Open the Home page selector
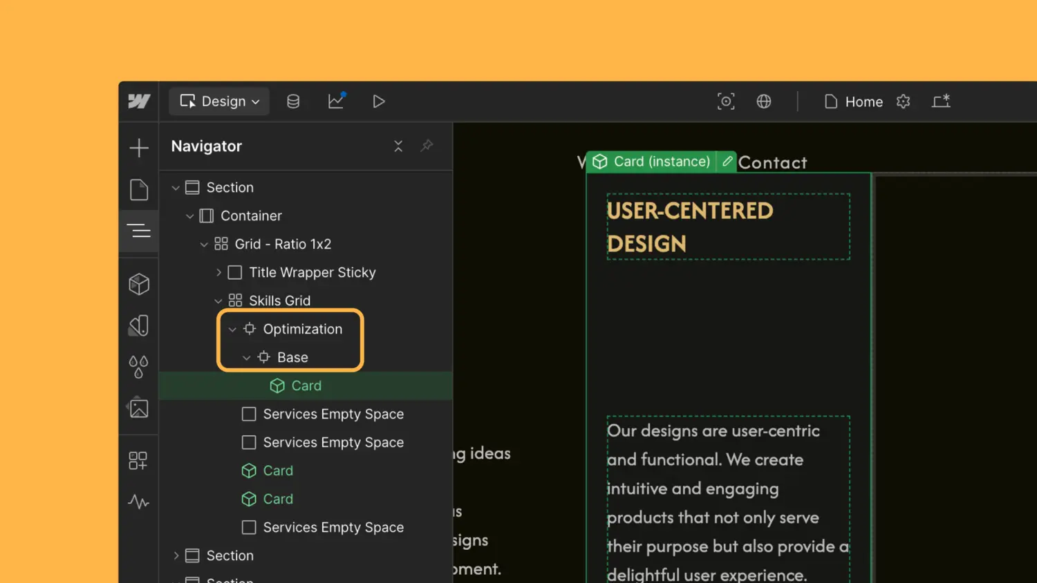 854,102
